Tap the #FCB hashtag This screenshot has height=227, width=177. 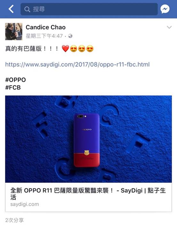(x=13, y=87)
